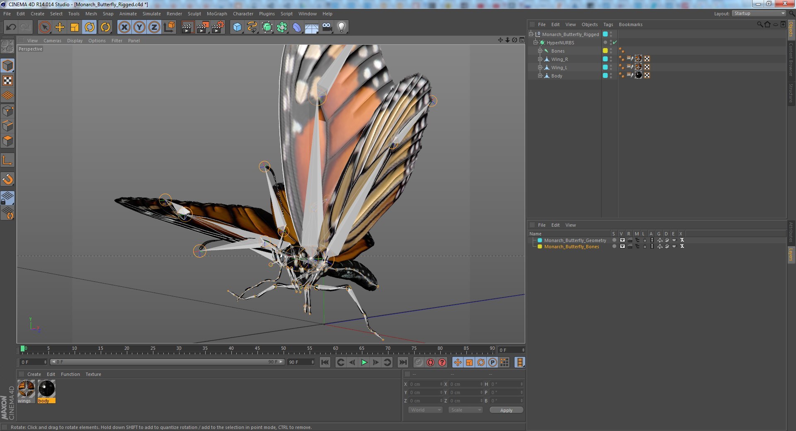Click the spline pen icon

(252, 27)
